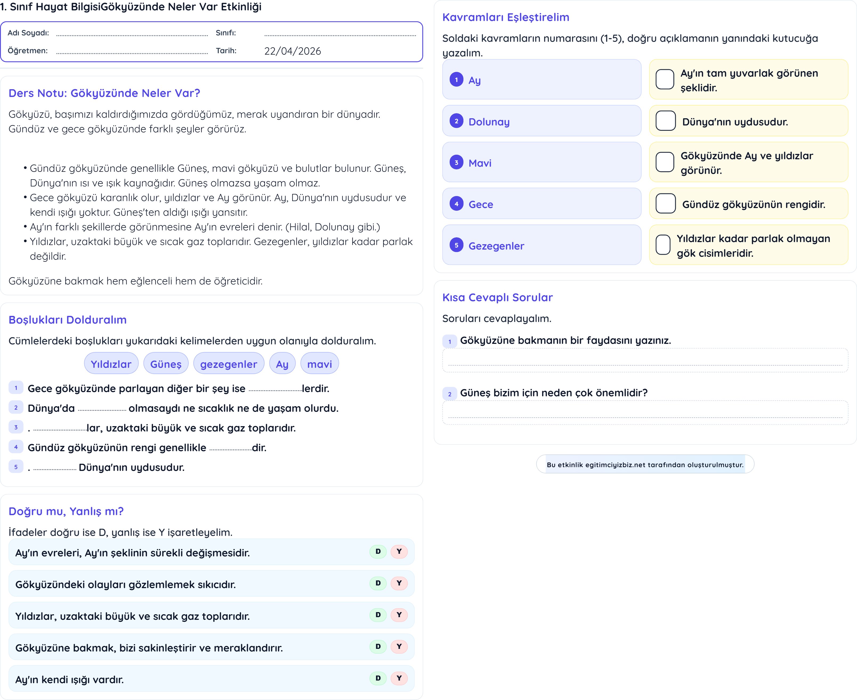The image size is (857, 700).
Task: Select the 'gezegenler' word chip
Action: [x=229, y=364]
